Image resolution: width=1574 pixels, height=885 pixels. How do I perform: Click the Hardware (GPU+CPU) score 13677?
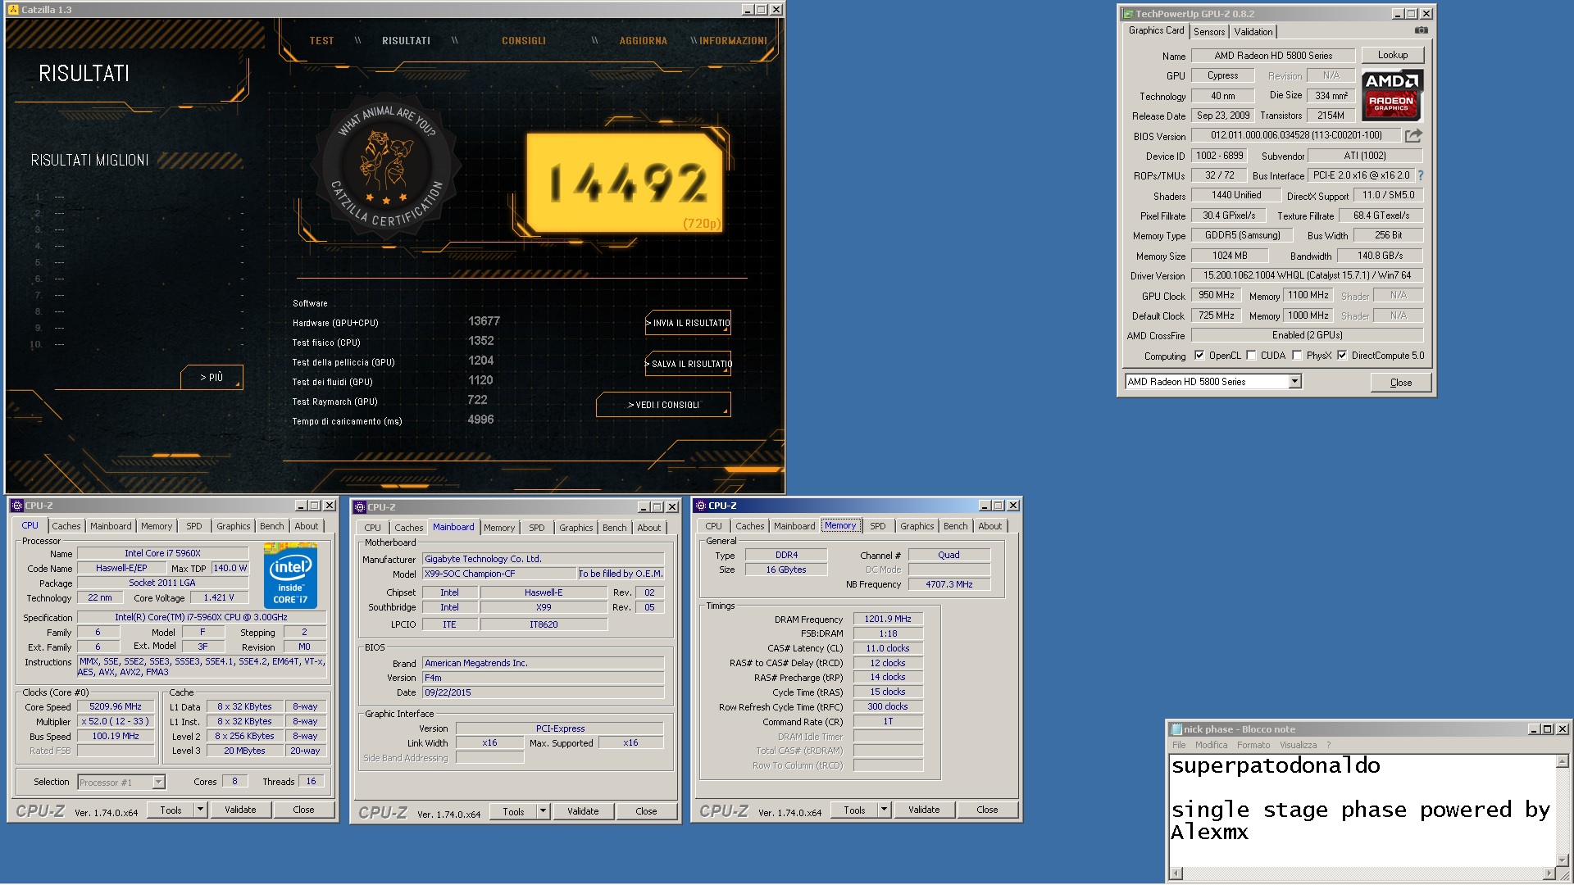pyautogui.click(x=484, y=321)
